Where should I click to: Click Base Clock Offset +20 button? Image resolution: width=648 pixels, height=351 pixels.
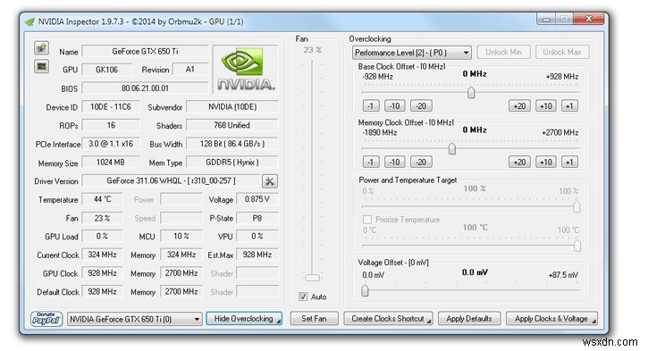coord(519,106)
